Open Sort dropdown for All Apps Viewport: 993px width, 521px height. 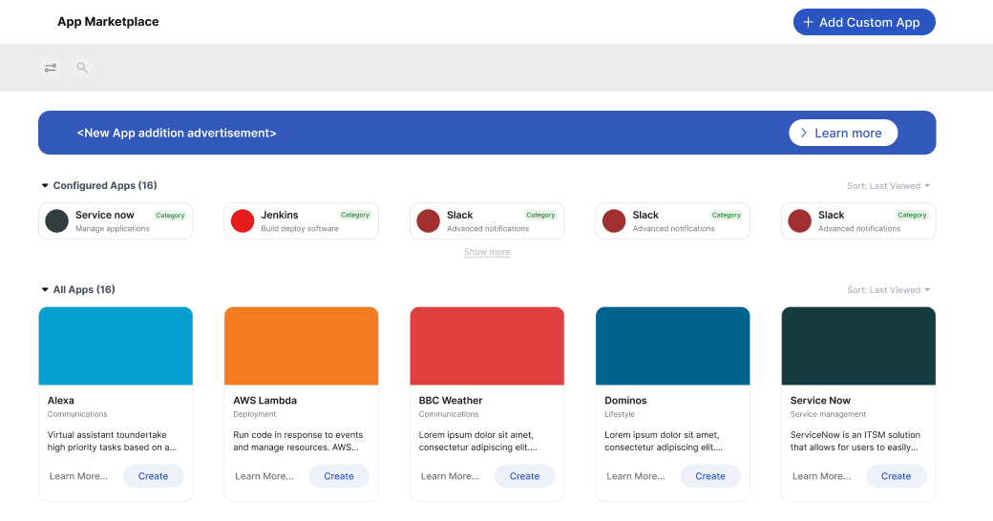pos(888,290)
